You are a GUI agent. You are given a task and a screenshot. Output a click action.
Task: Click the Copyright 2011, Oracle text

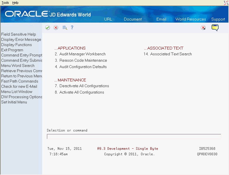pos(129,154)
